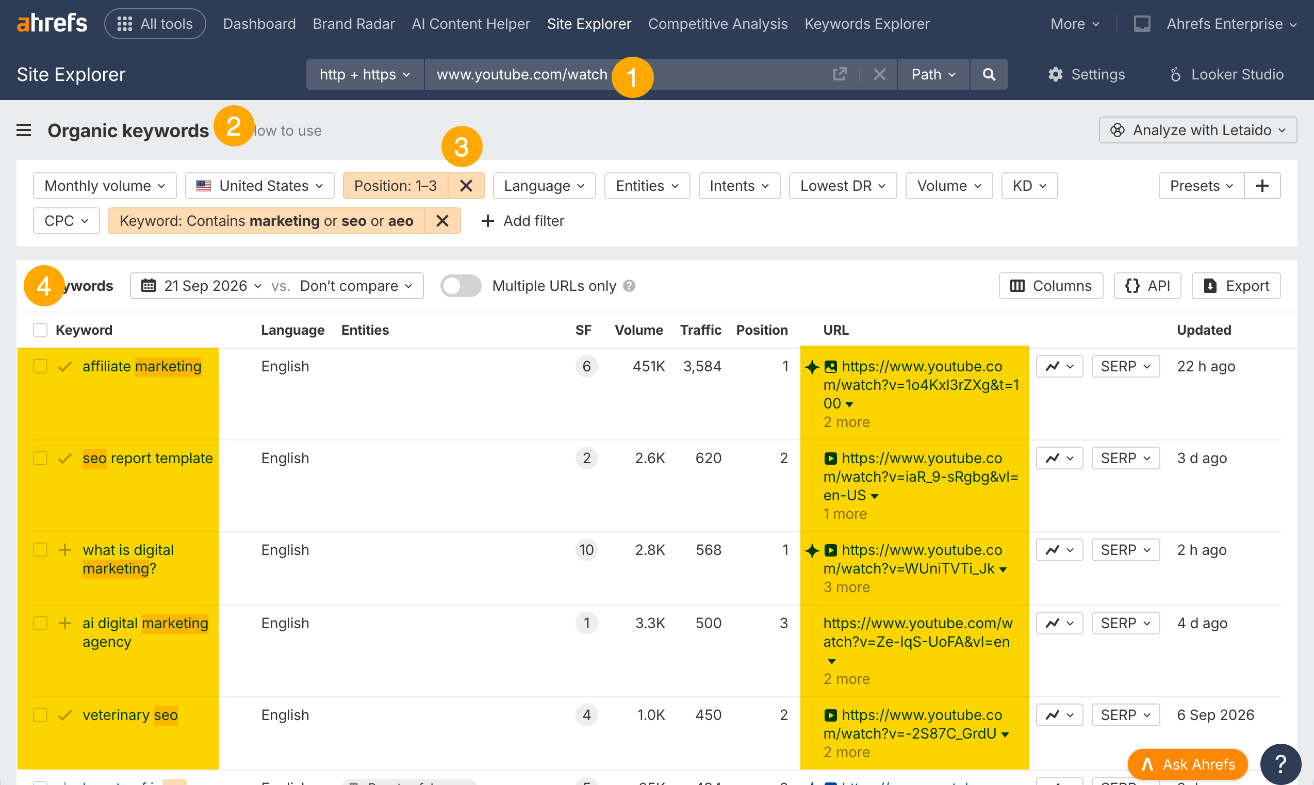Open position chart for ai digital marketing agency
The width and height of the screenshot is (1314, 785).
click(x=1060, y=623)
